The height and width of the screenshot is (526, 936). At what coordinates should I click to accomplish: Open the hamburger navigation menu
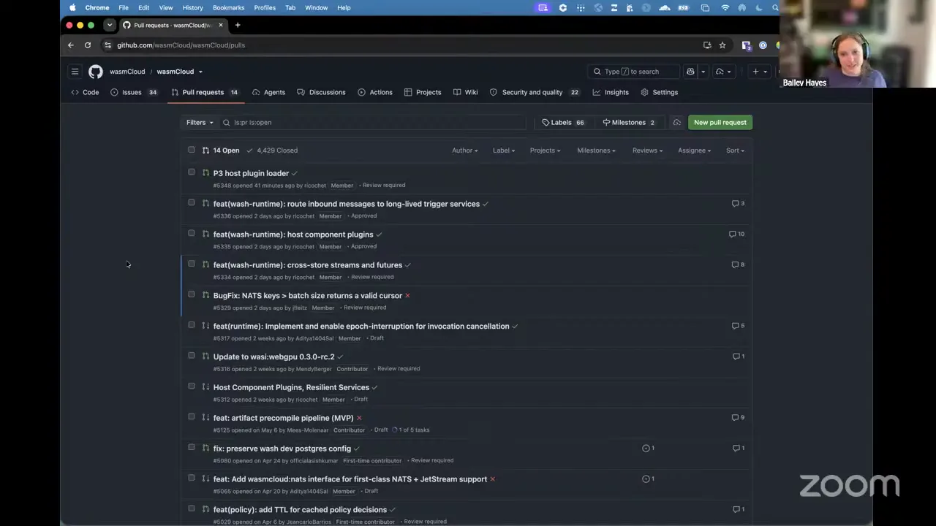pyautogui.click(x=75, y=72)
